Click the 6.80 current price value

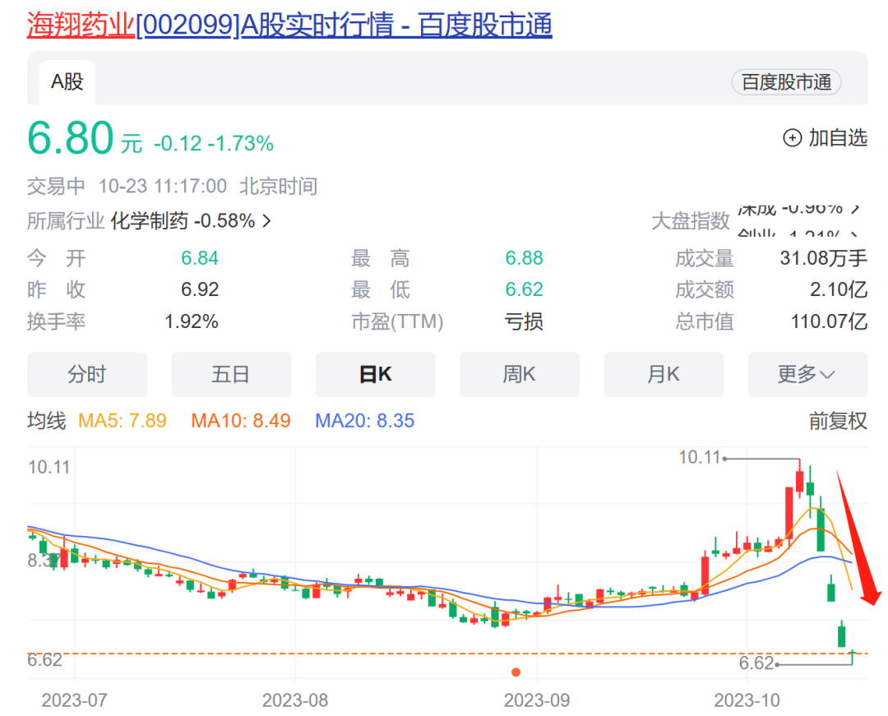71,137
